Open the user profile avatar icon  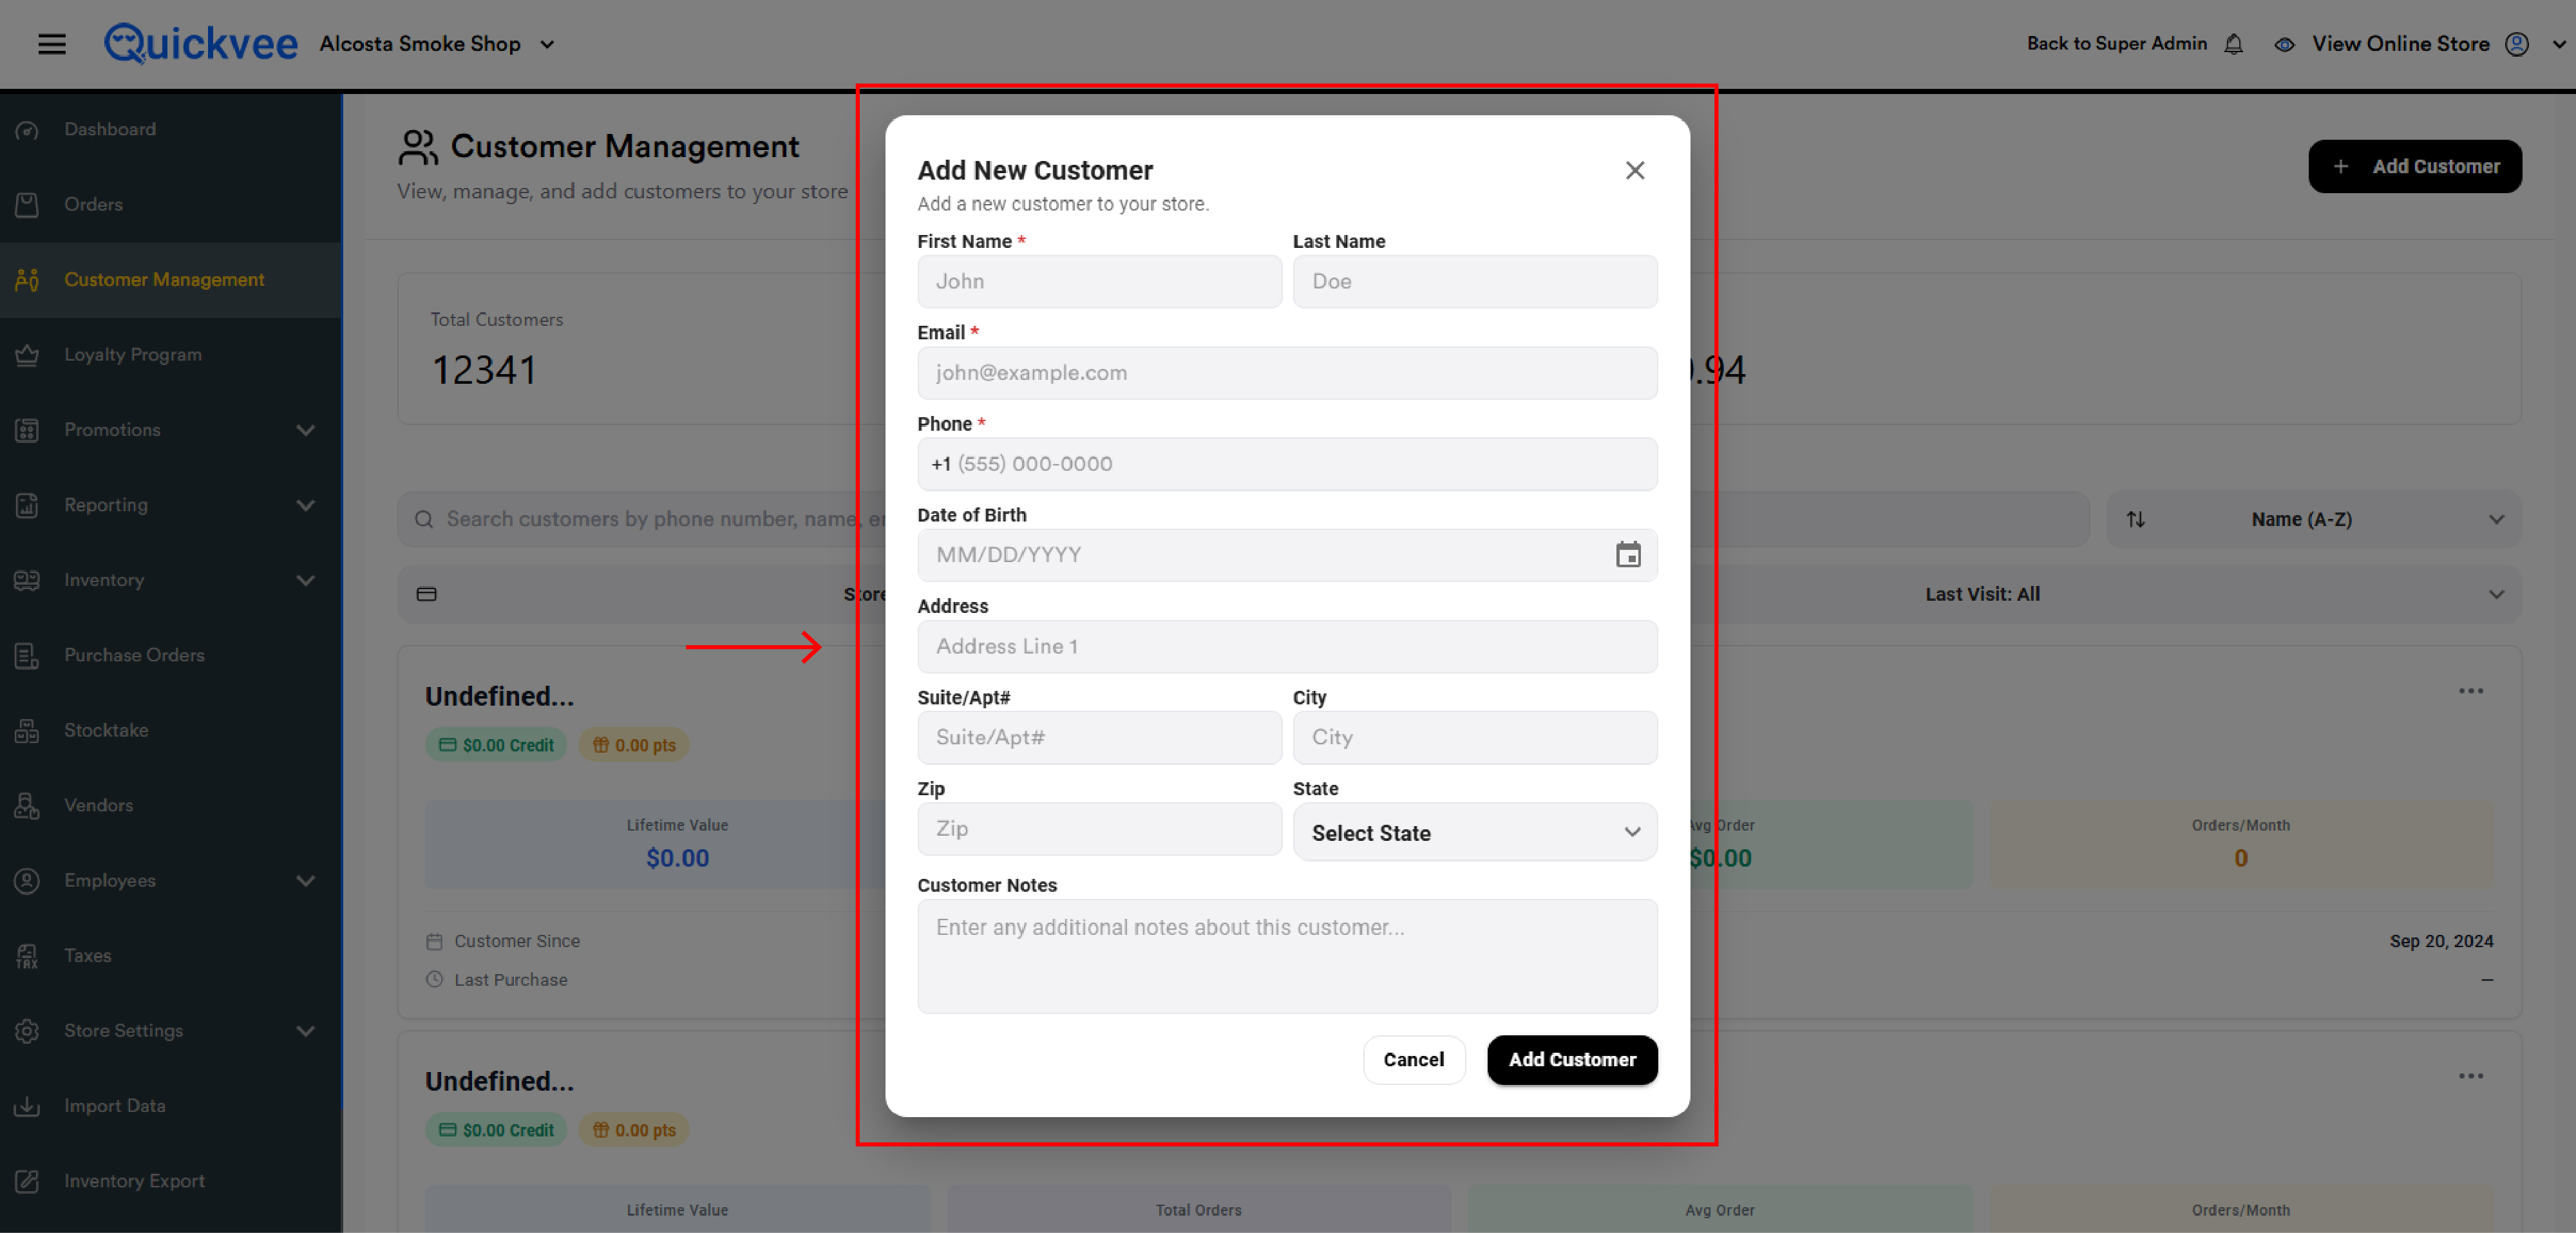click(2516, 44)
